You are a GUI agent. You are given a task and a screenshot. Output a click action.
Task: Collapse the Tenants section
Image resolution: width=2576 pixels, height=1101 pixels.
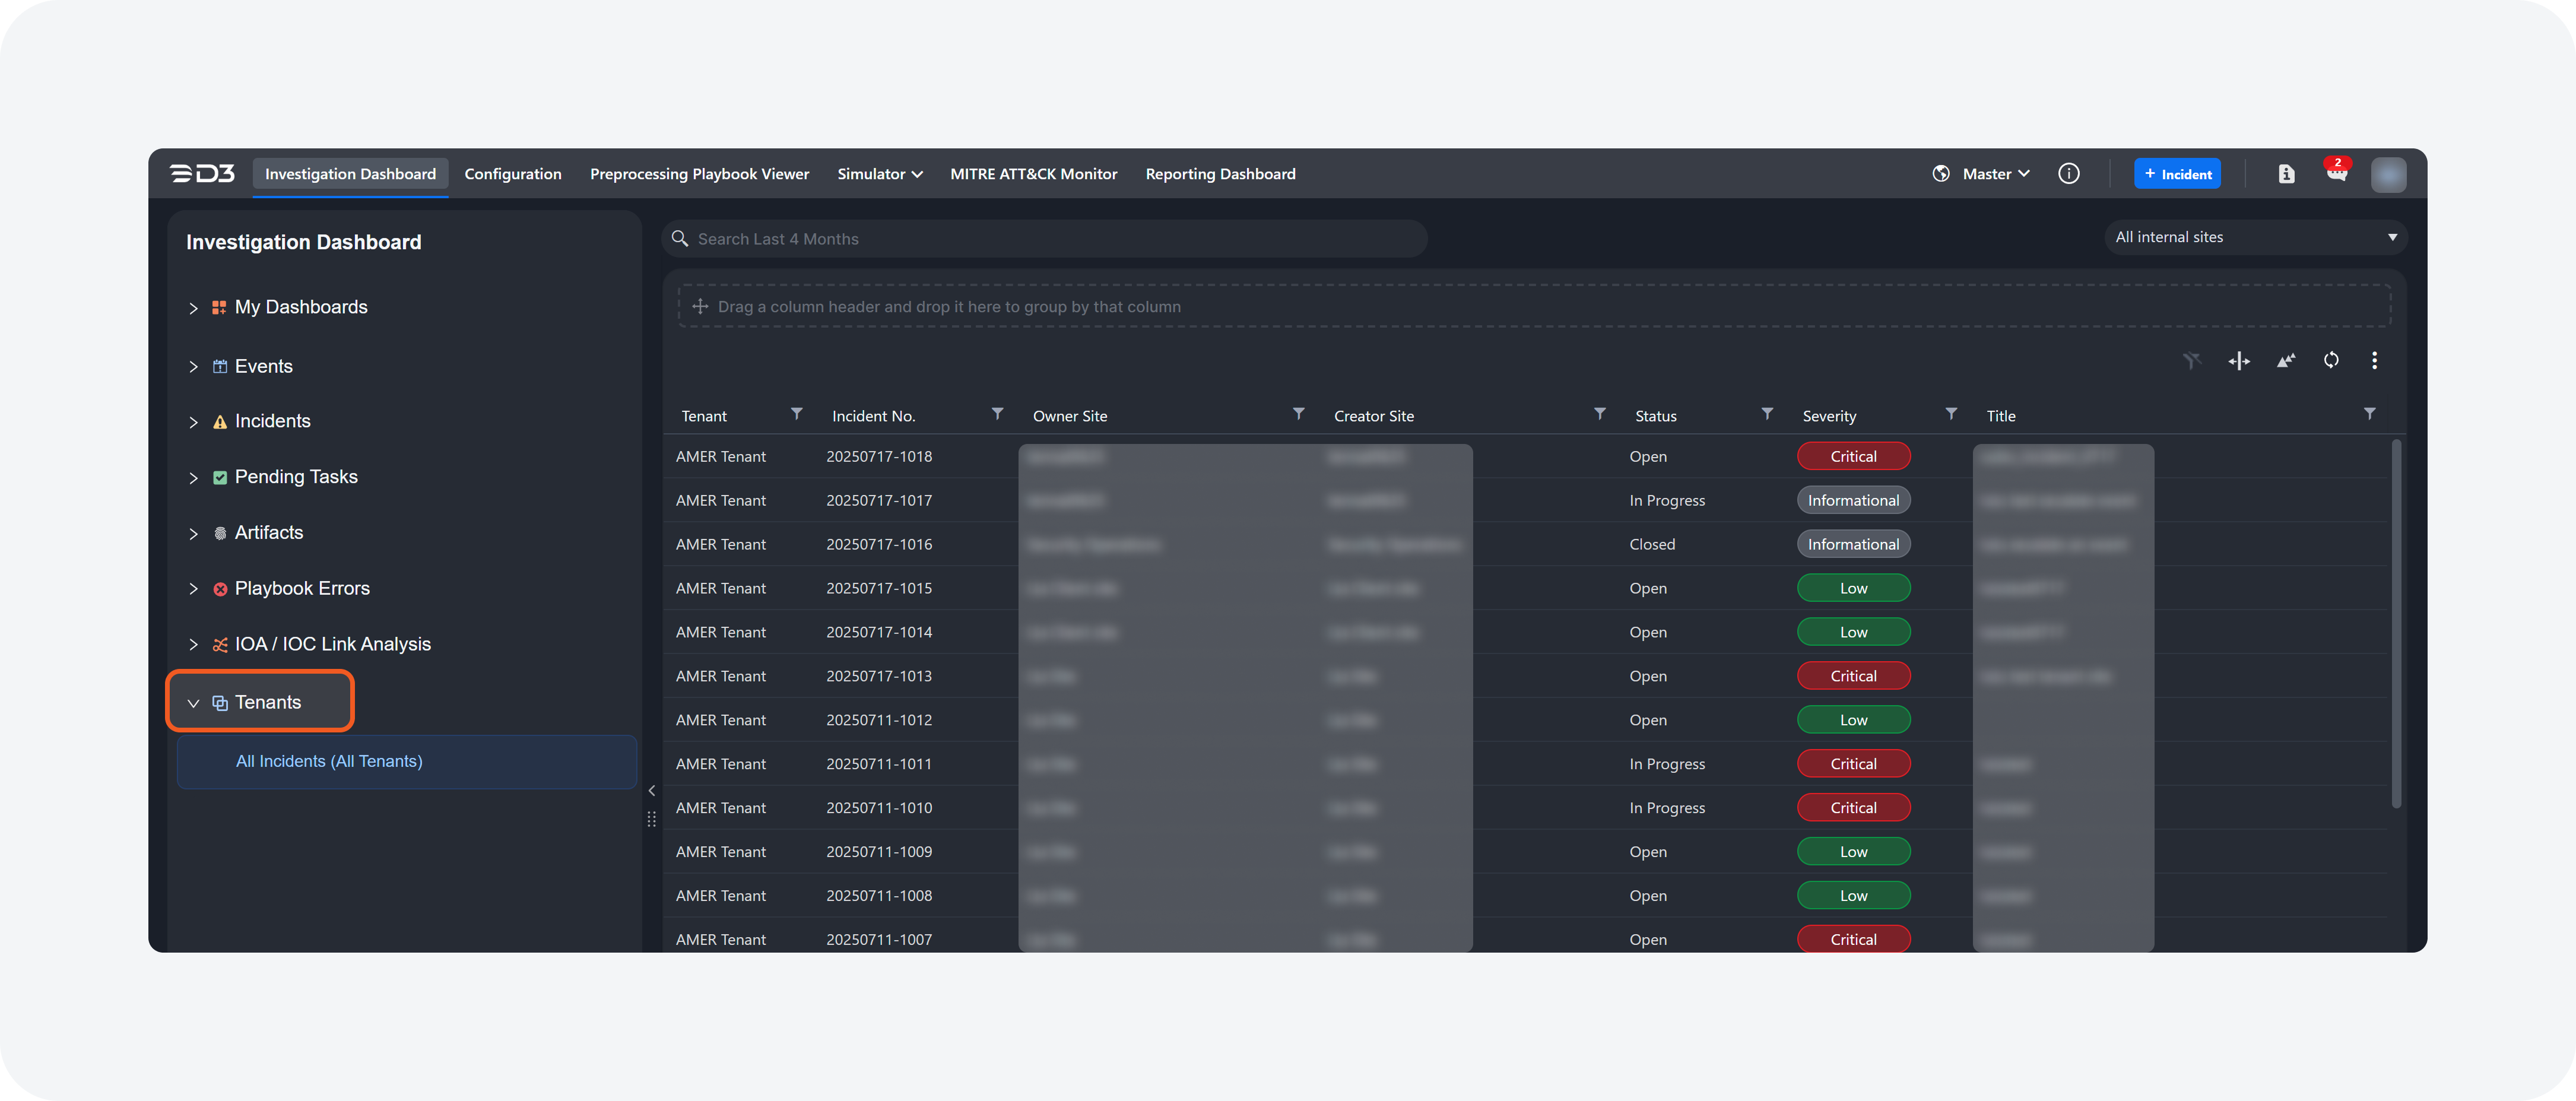click(x=193, y=703)
